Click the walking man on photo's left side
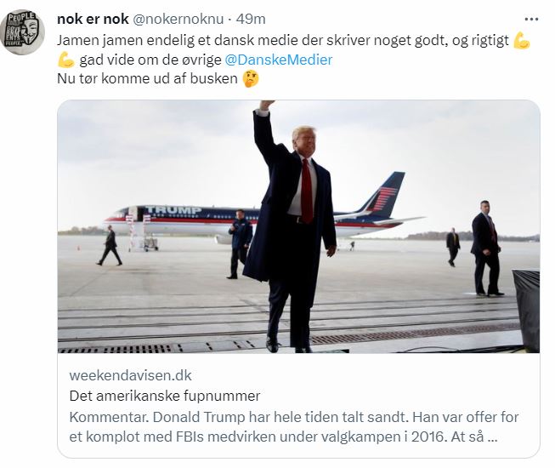This screenshot has height=468, width=555. point(110,246)
